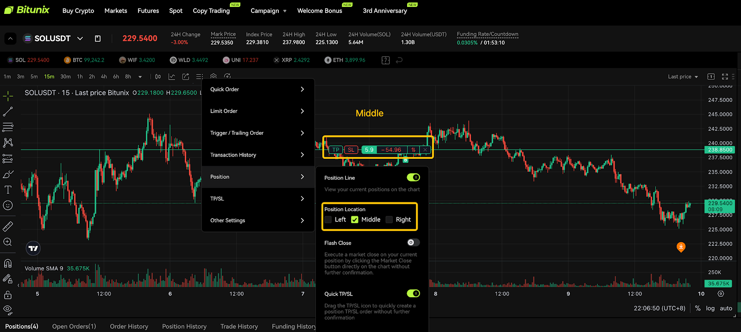
Task: Open the Markets page
Action: pos(116,11)
